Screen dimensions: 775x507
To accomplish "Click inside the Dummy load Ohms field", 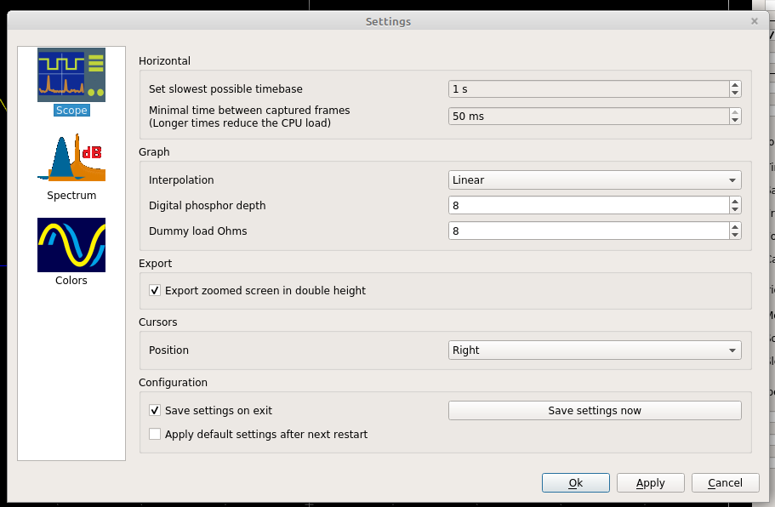I will [578, 231].
